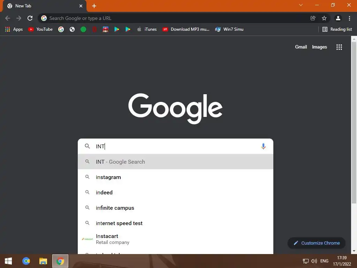This screenshot has width=357, height=268.
Task: Open the first Google Play bookmark
Action: 117,29
